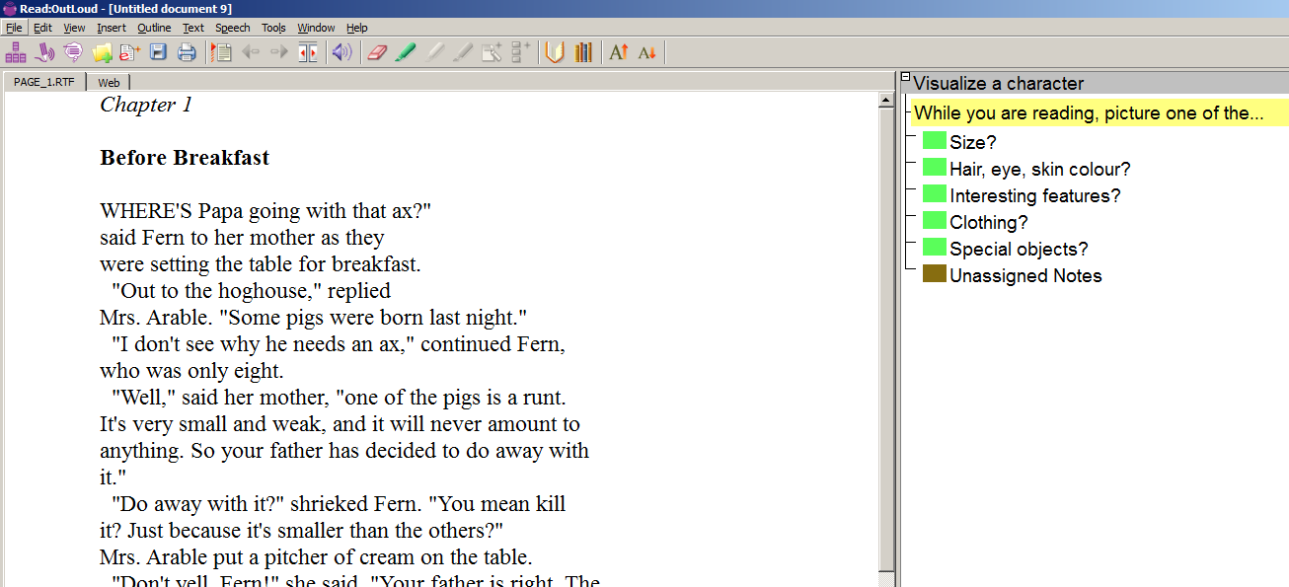Click the Print toolbar icon

(187, 52)
